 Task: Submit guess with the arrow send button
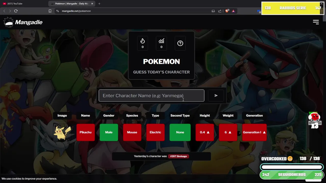(216, 96)
